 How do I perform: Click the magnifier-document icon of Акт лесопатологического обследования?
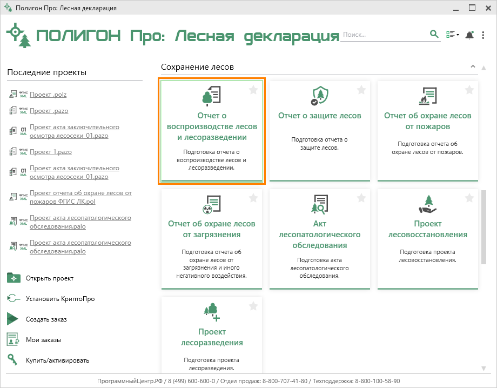click(x=319, y=204)
